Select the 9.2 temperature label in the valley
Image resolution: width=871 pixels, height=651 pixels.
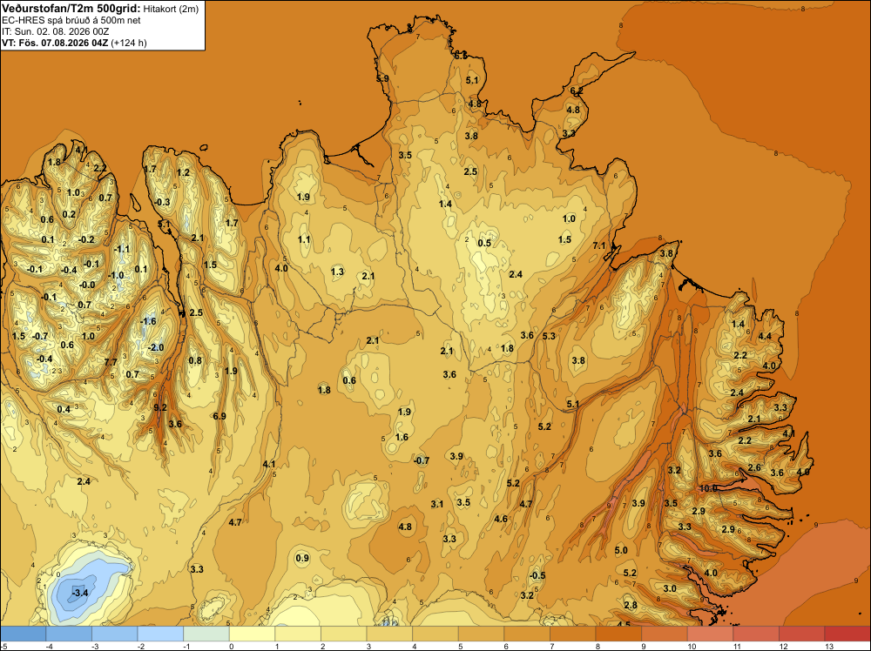160,407
